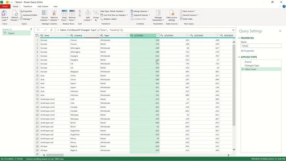Viewport: 286px width, 161px height.
Task: Sort ascending with the A-Z icon
Action: pyautogui.click(x=80, y=11)
